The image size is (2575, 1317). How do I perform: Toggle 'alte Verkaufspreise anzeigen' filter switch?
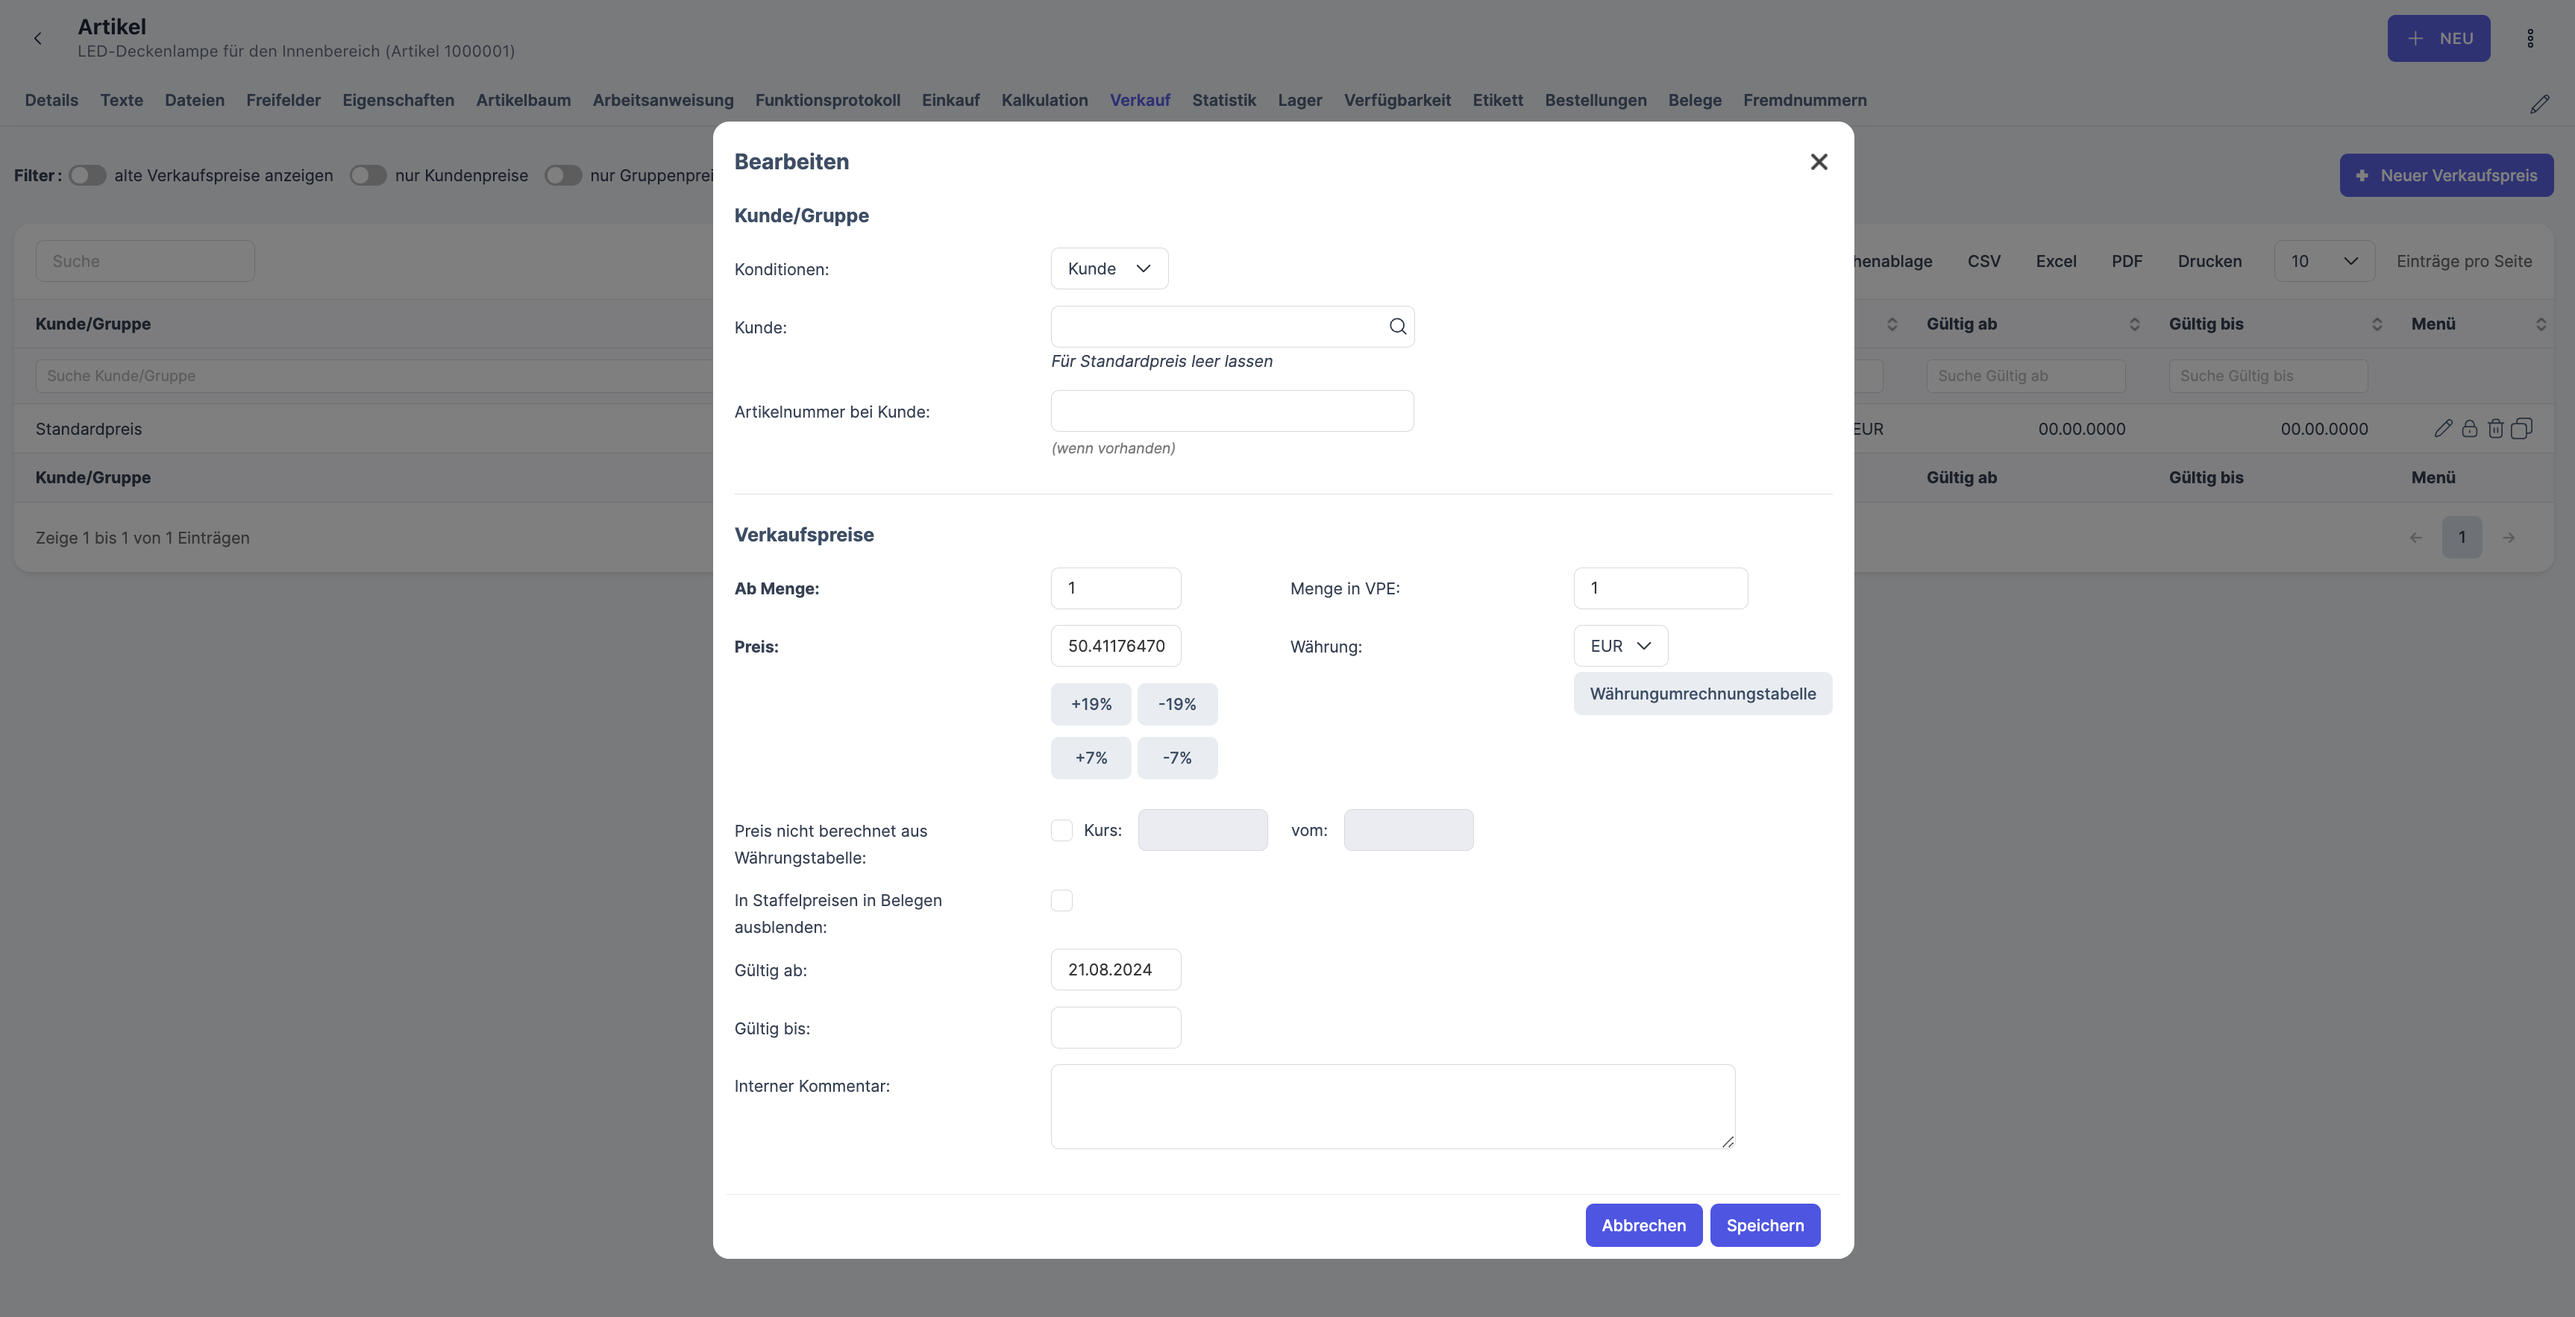point(87,176)
